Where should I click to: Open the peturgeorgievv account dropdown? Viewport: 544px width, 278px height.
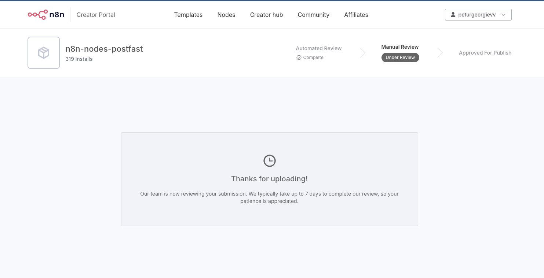point(478,15)
